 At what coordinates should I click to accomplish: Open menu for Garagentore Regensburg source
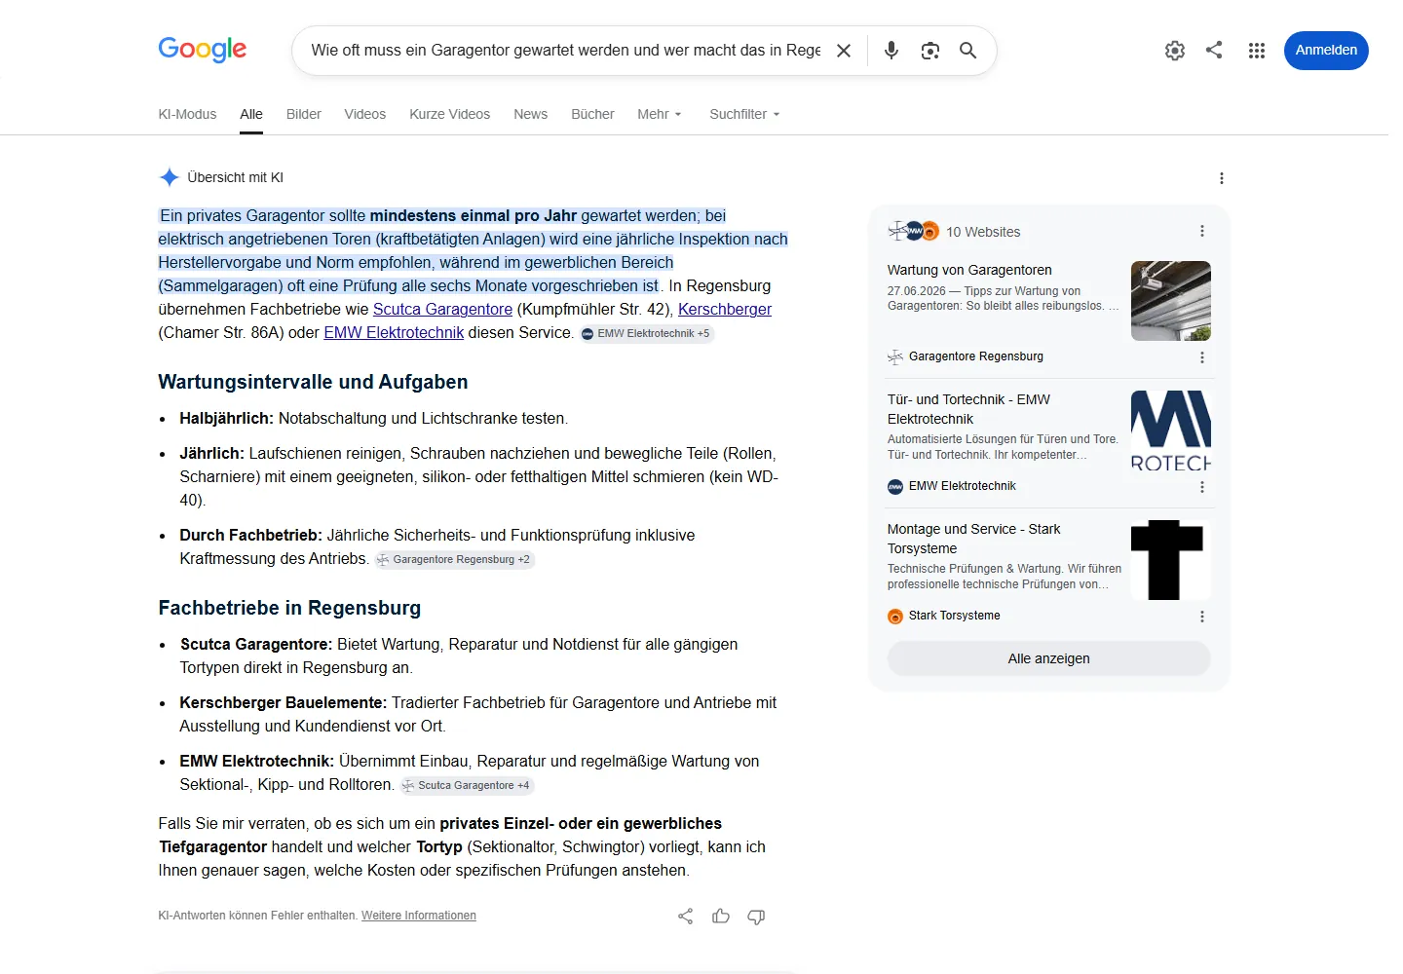click(1202, 357)
